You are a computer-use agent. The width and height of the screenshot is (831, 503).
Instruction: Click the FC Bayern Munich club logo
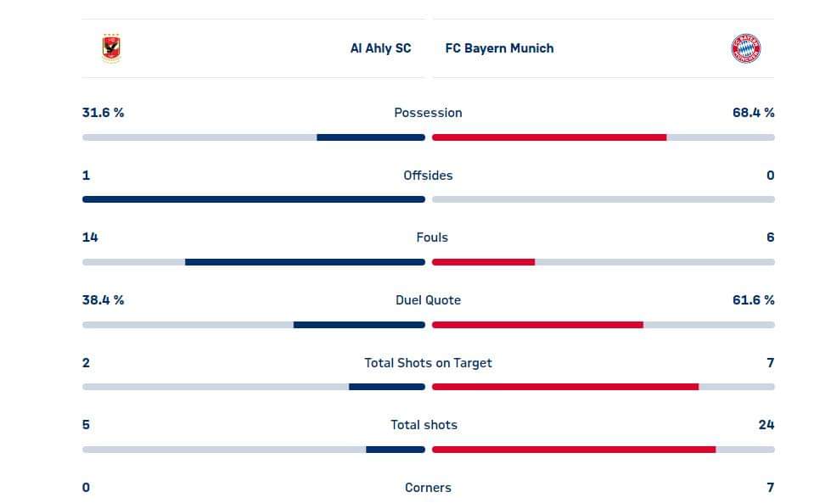pyautogui.click(x=745, y=48)
